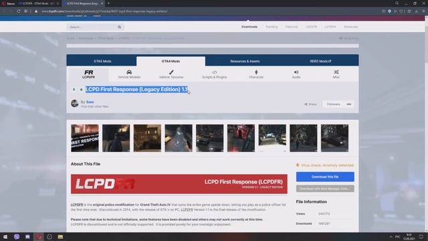This screenshot has height=241, width=428.
Task: Click the highlighted LCPD First Response title
Action: tap(136, 89)
